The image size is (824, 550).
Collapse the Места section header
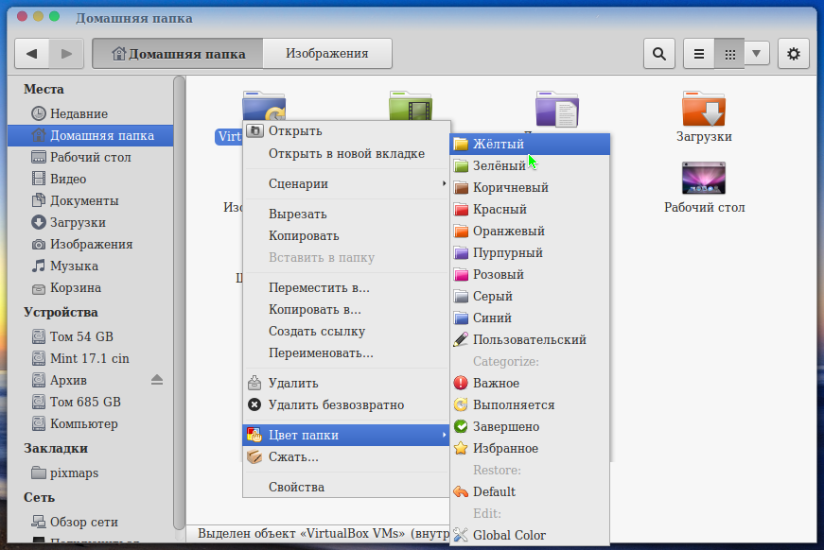[x=44, y=89]
